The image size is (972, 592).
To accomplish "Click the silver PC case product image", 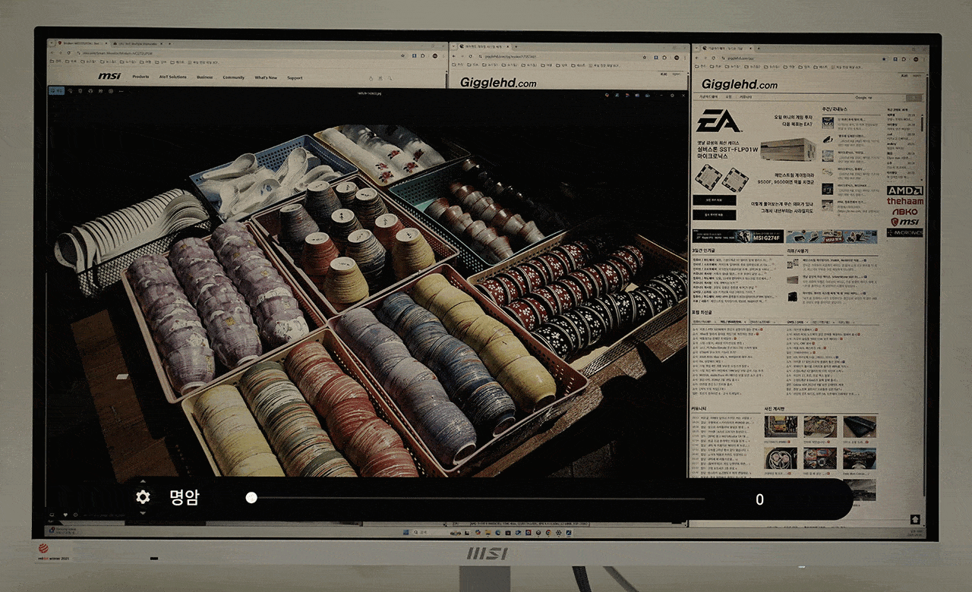I will (787, 149).
